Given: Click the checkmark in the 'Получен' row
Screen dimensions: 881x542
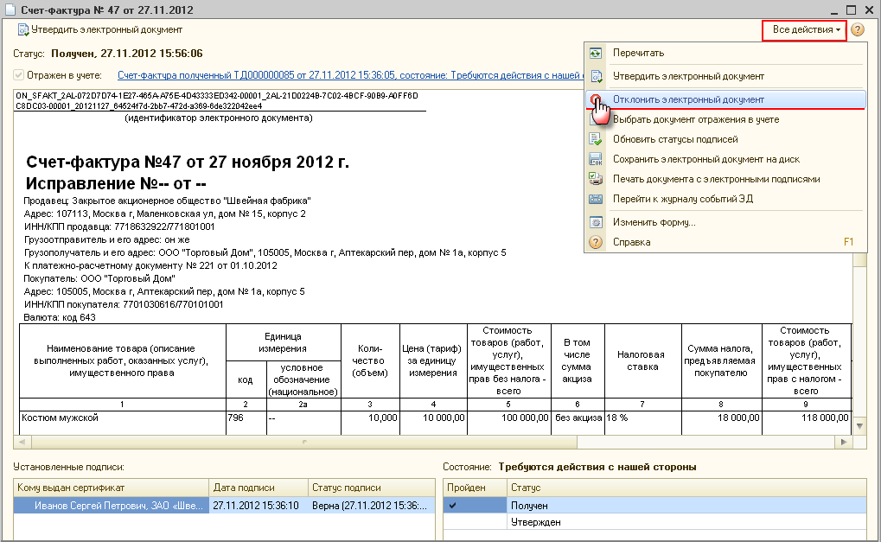Looking at the screenshot, I should pyautogui.click(x=452, y=505).
